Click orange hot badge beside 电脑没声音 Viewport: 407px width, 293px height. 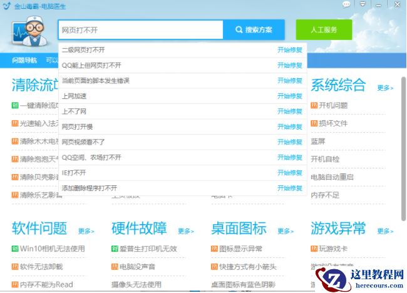[x=115, y=267]
